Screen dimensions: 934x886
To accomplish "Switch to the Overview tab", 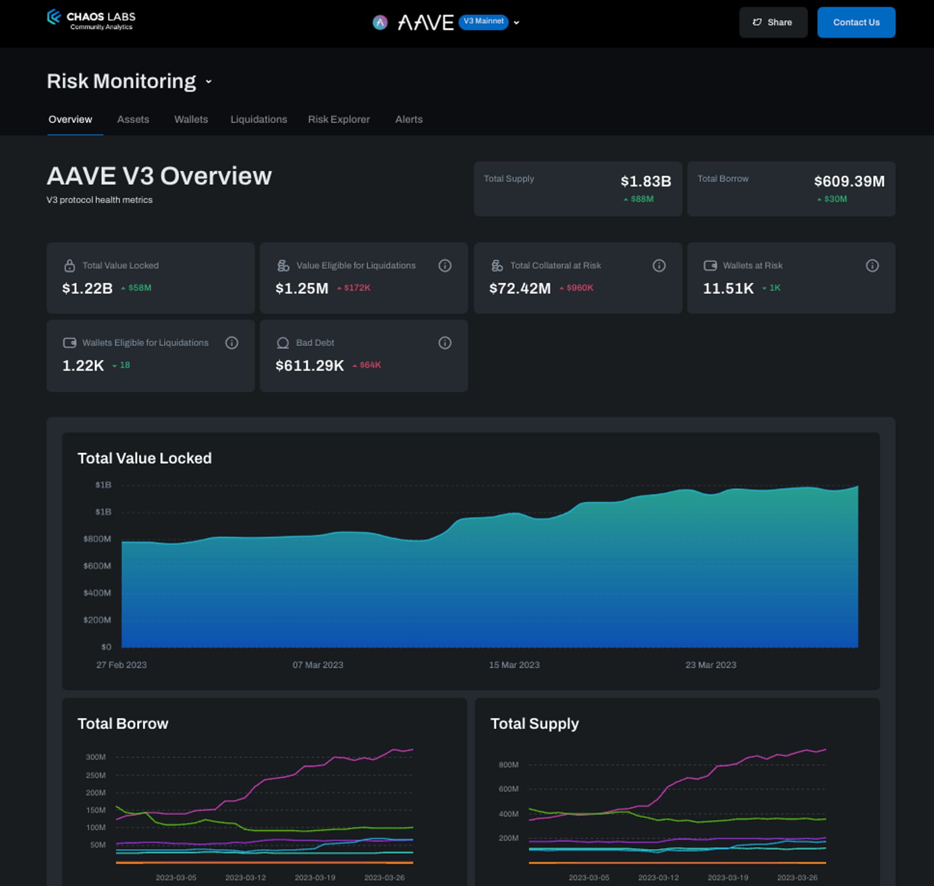I will point(70,119).
